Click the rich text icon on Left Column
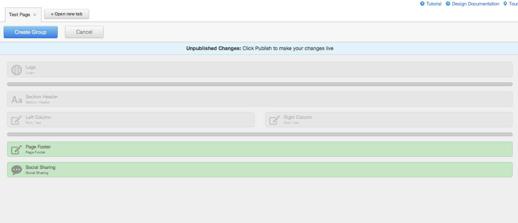The width and height of the screenshot is (518, 223). pyautogui.click(x=16, y=120)
